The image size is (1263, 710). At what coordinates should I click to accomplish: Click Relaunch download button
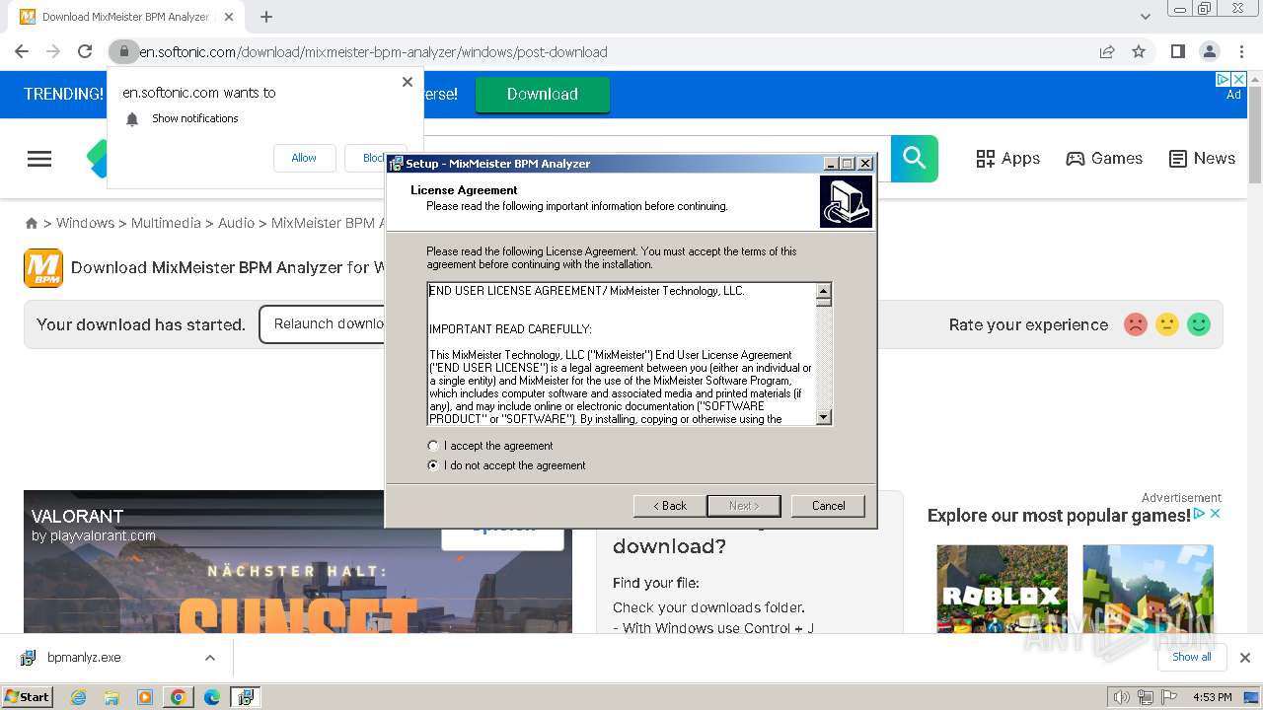322,324
